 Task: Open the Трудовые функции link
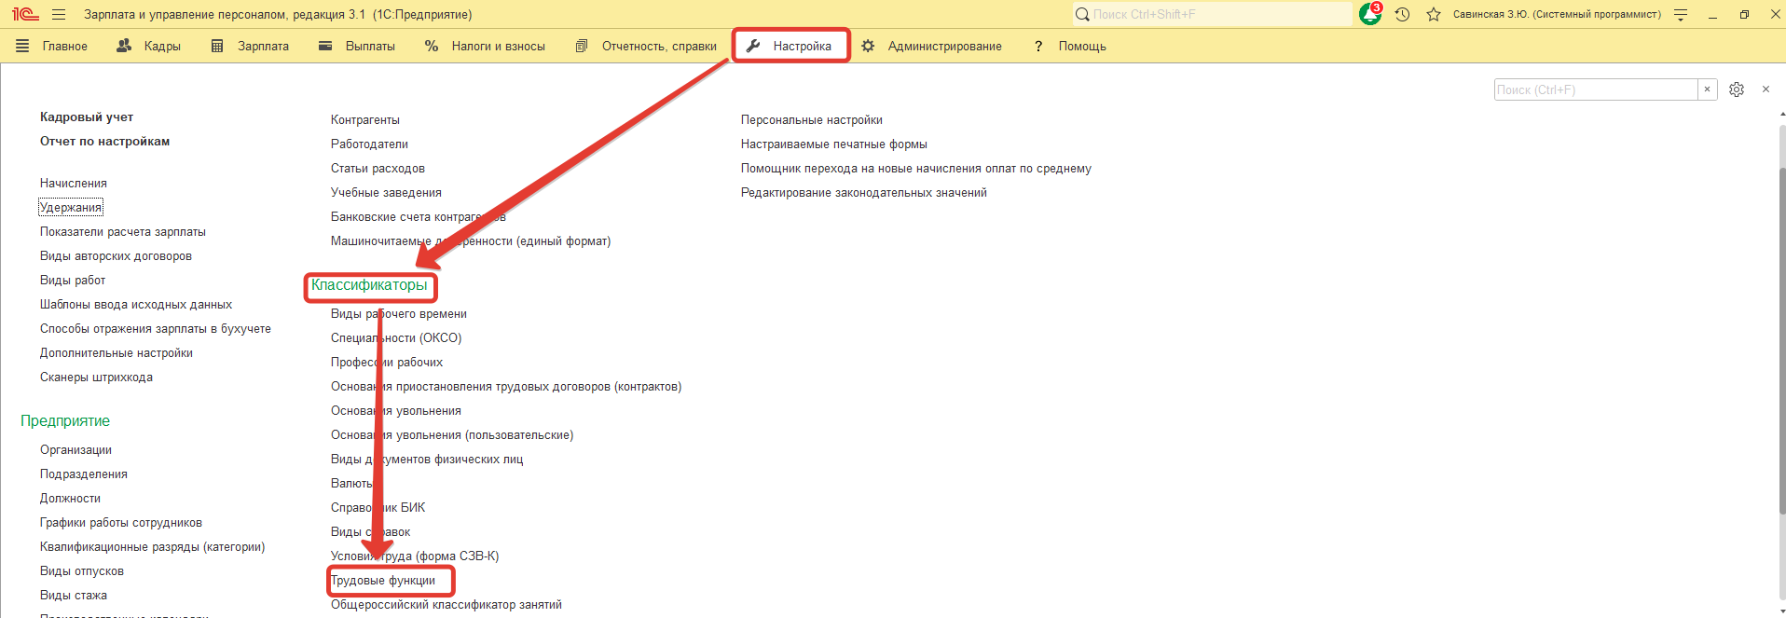tap(383, 581)
